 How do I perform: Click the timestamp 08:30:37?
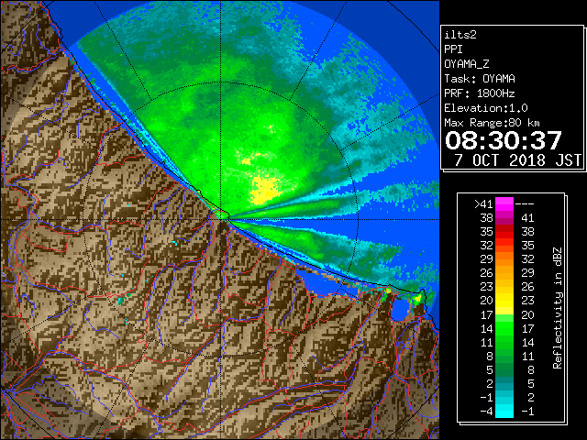click(x=504, y=140)
